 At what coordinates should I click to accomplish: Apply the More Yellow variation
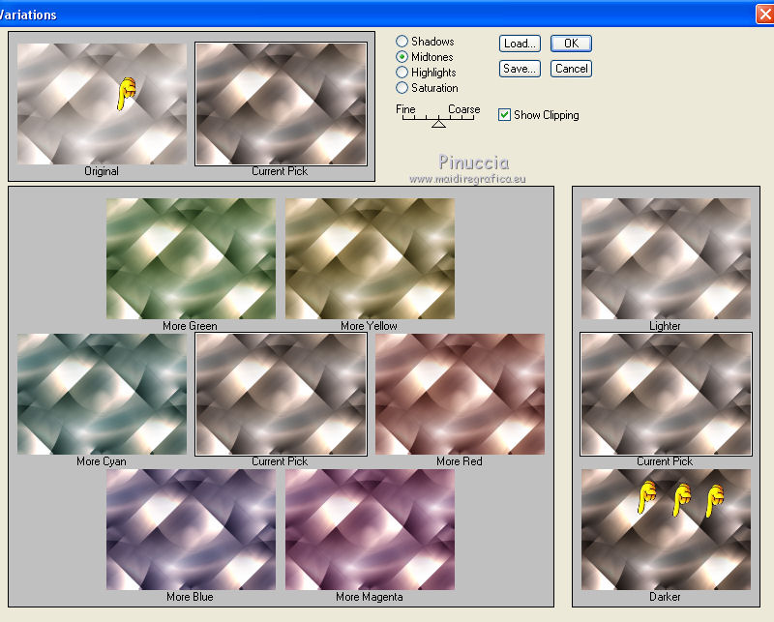[370, 258]
